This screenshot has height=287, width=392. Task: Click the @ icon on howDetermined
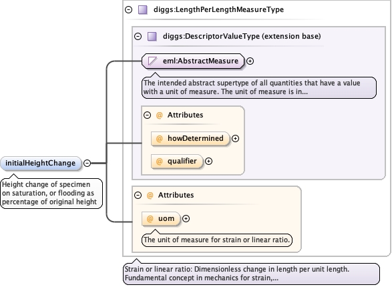tap(159, 138)
